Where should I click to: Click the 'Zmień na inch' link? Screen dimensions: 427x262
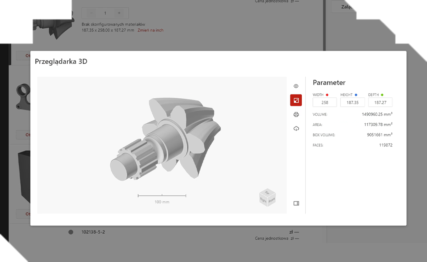point(150,30)
